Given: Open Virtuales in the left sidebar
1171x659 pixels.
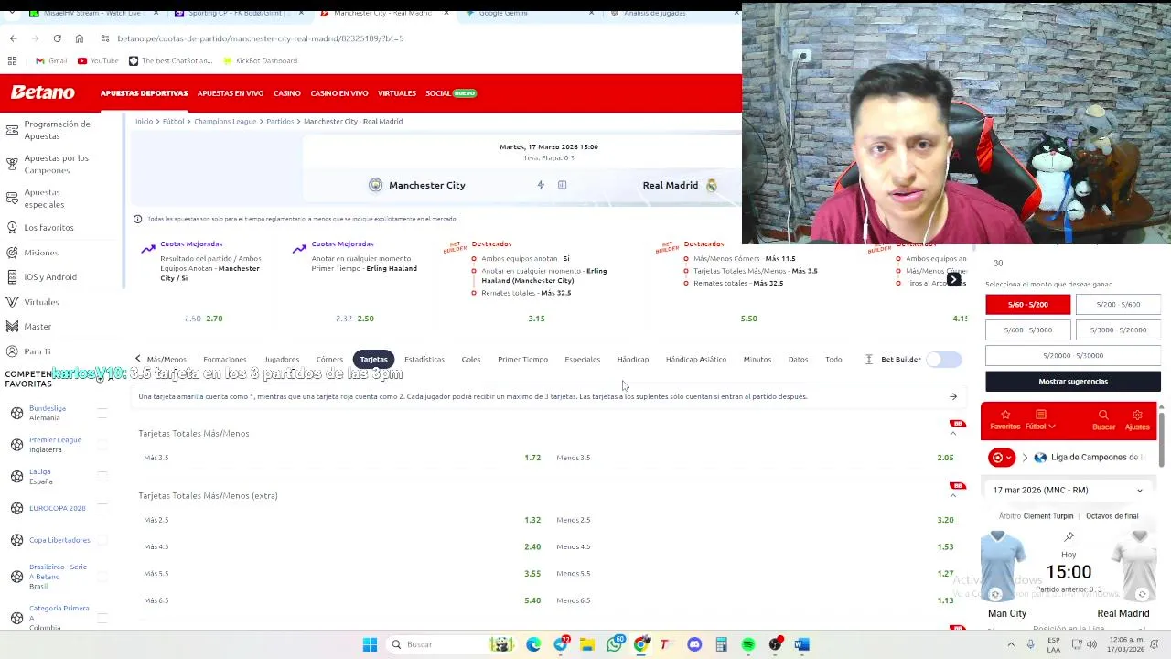Looking at the screenshot, I should click(x=41, y=302).
